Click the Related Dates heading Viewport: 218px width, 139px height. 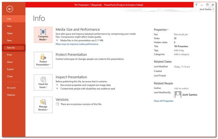[x=163, y=61]
